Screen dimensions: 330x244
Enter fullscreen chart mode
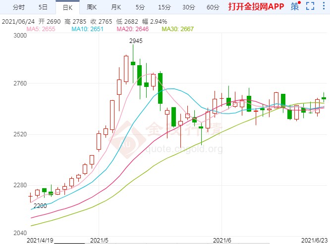click(x=310, y=6)
